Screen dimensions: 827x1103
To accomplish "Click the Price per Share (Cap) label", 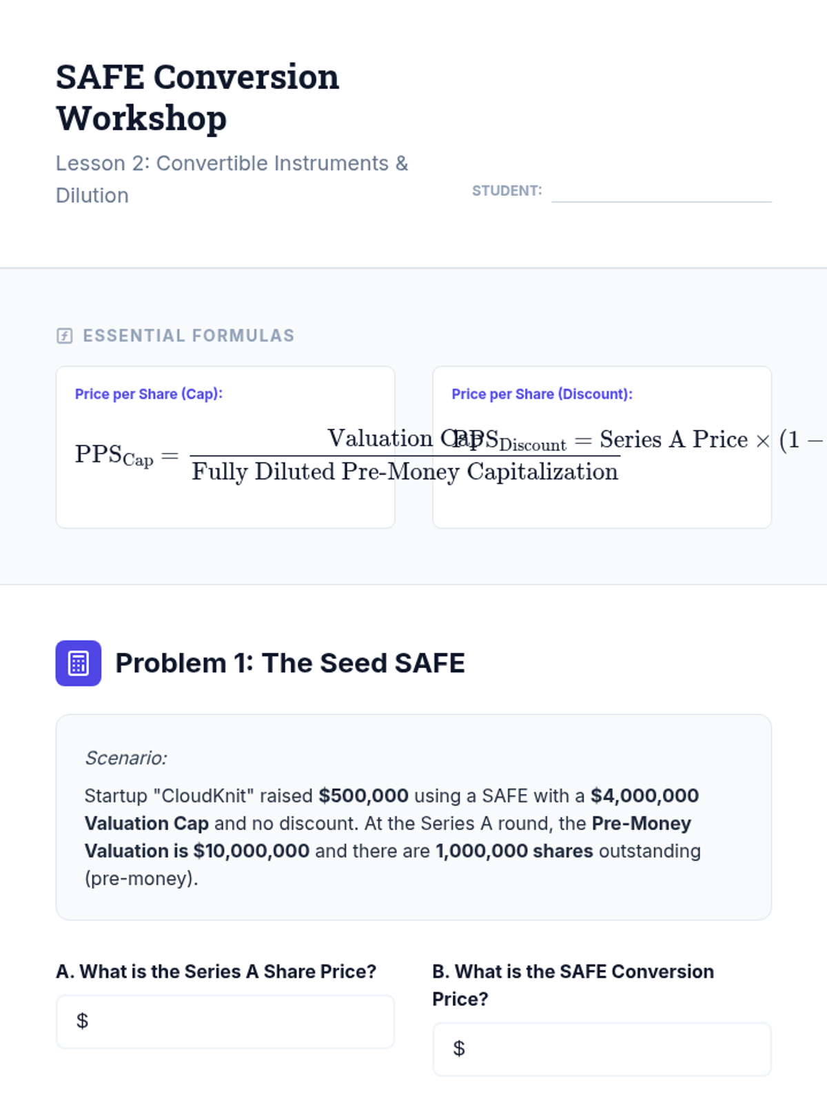I will click(x=148, y=394).
